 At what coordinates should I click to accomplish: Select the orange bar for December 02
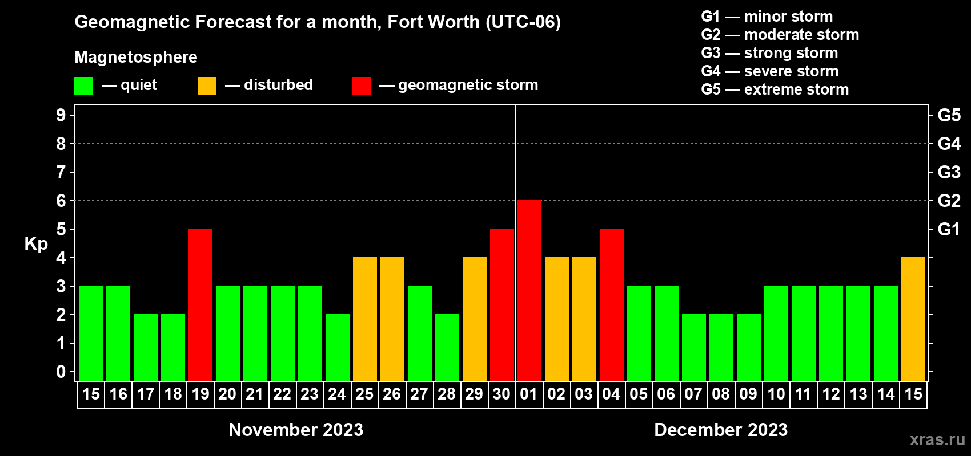[x=557, y=319]
